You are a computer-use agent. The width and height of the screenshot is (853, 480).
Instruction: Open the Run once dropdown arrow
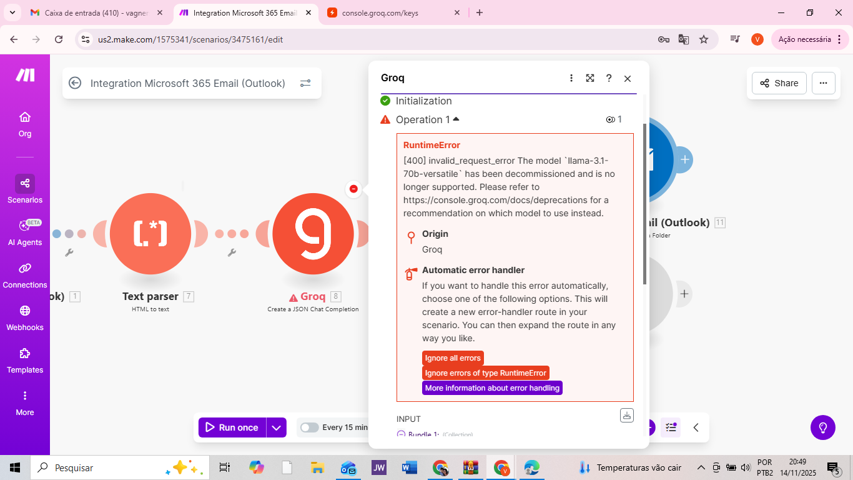[276, 427]
